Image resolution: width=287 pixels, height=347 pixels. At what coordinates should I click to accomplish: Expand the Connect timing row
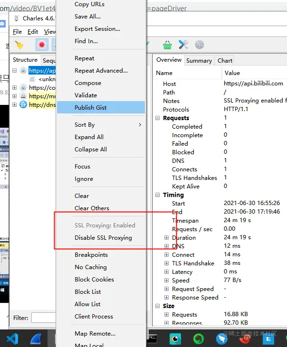pyautogui.click(x=166, y=254)
